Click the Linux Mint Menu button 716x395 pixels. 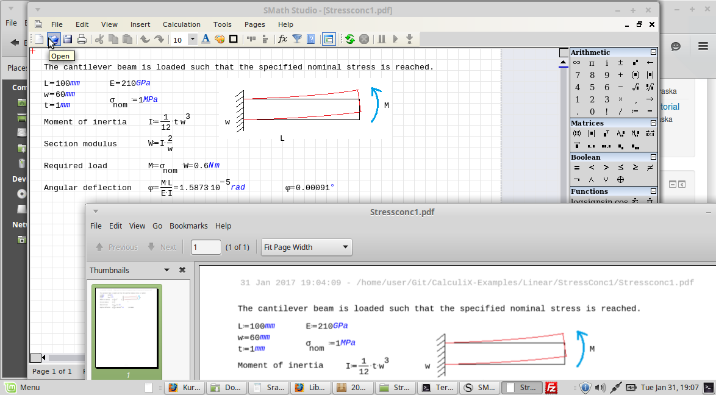[x=22, y=387]
